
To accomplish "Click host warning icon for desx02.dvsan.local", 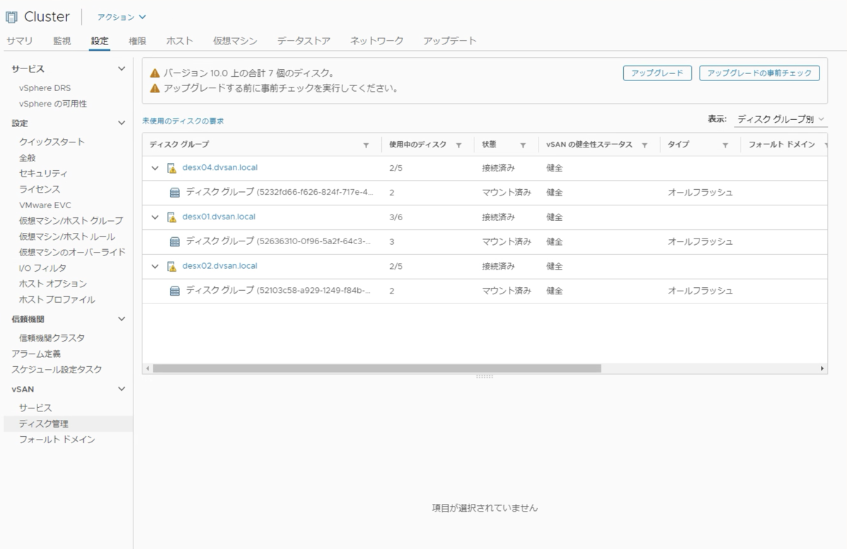I will click(x=172, y=267).
